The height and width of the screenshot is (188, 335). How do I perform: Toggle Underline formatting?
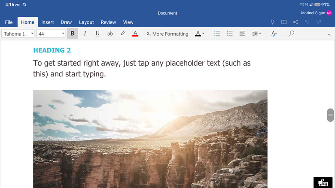point(97,33)
